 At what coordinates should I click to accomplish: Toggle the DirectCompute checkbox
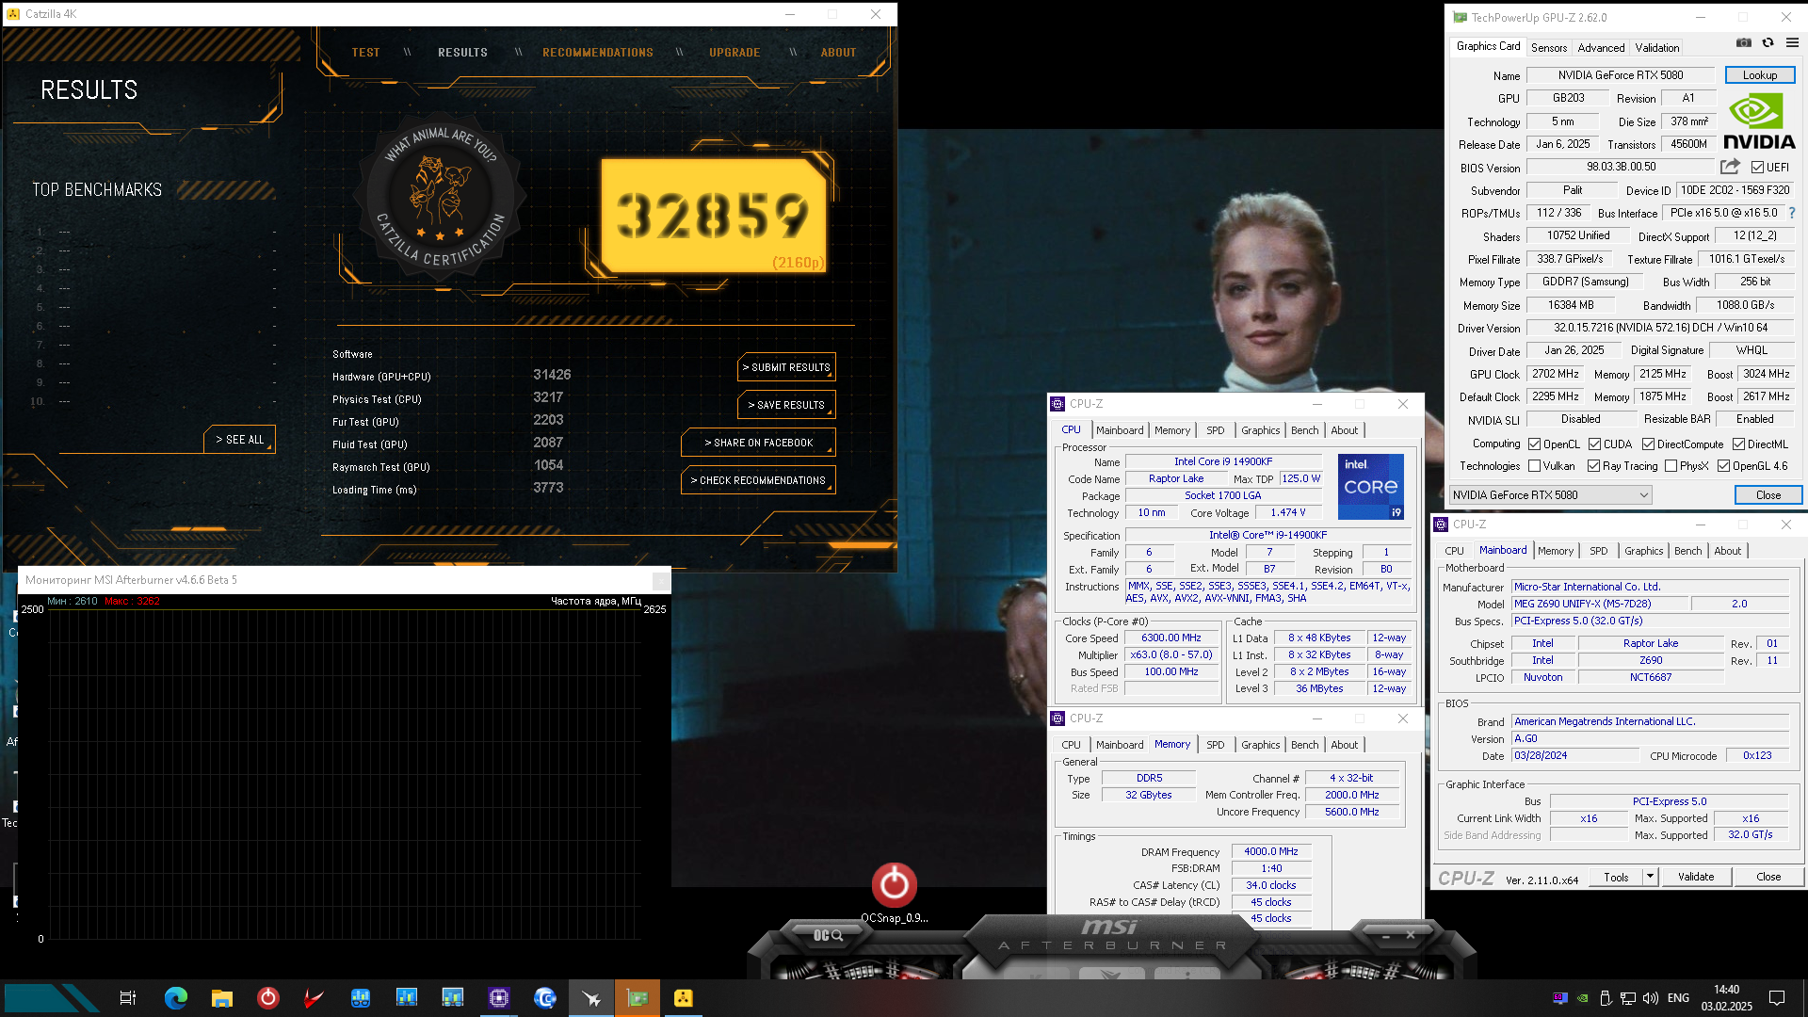[1648, 444]
